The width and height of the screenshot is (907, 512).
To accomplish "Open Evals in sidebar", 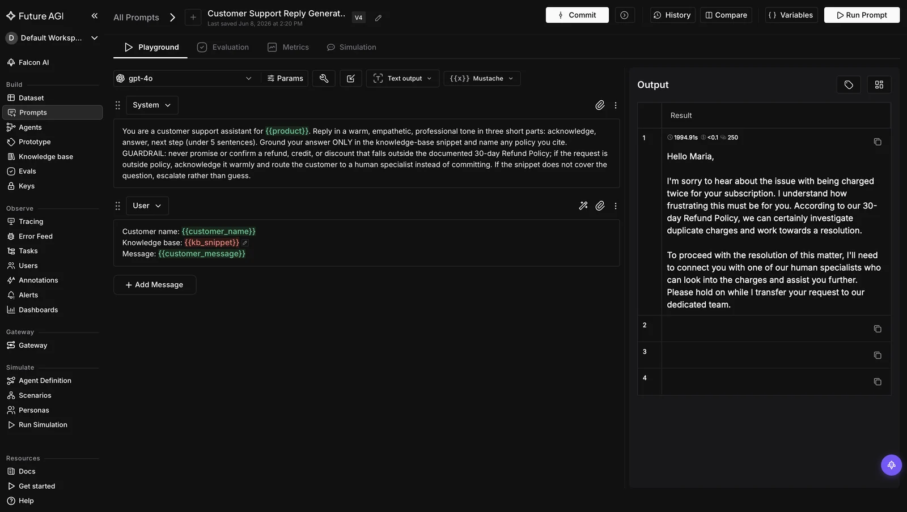I will pyautogui.click(x=52, y=171).
